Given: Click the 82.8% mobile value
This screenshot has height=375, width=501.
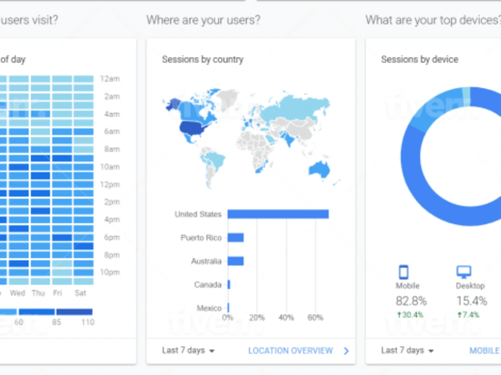Looking at the screenshot, I should coord(411,301).
